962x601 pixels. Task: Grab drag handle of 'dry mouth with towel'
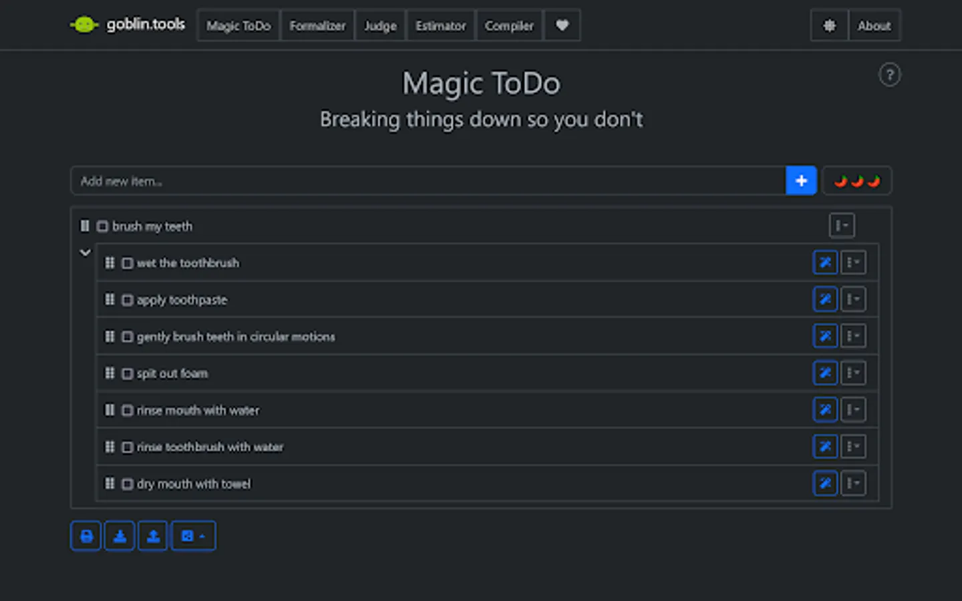pos(110,483)
